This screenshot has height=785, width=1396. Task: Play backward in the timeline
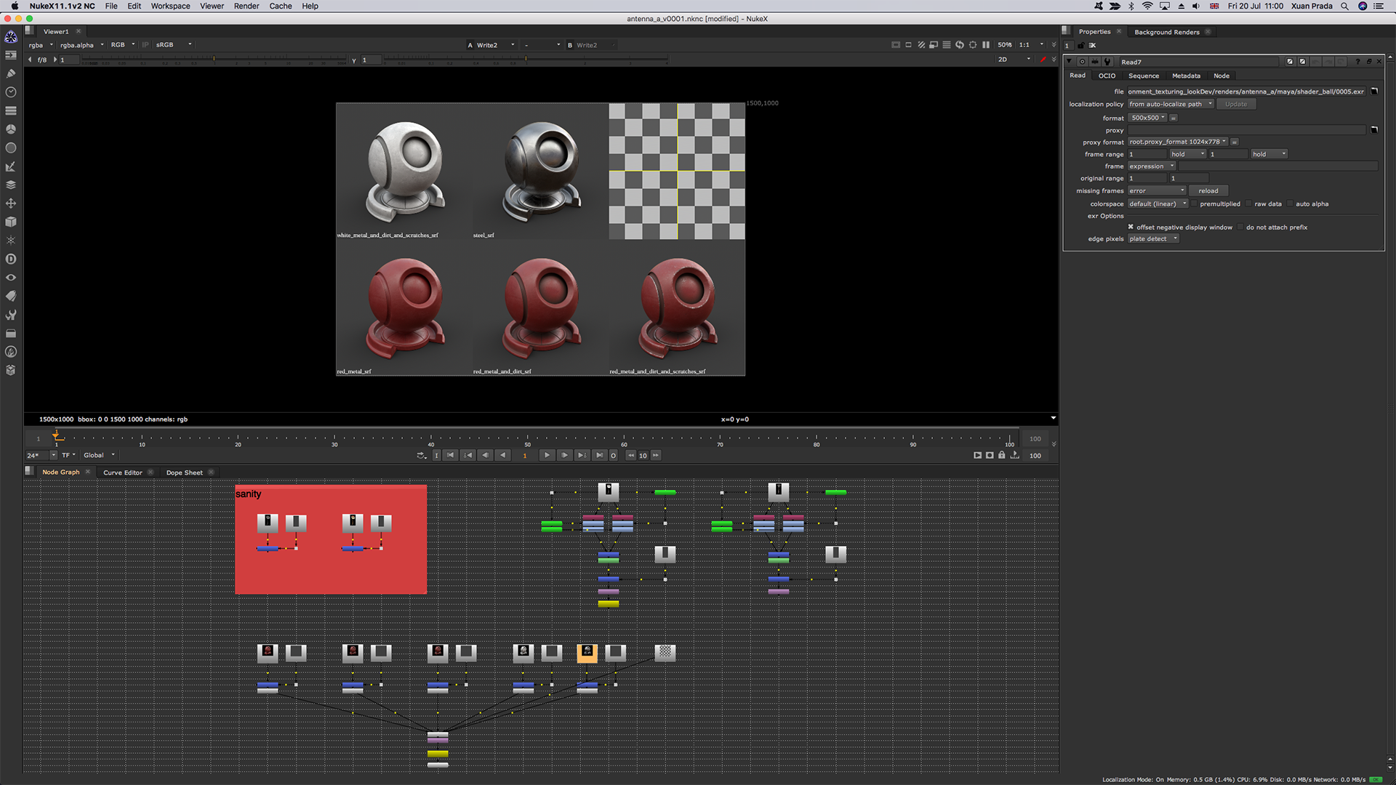502,456
